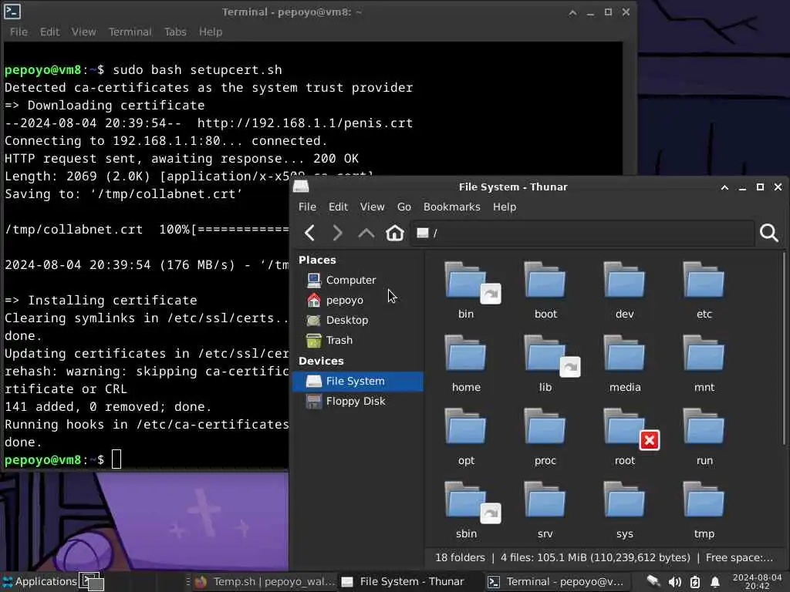The image size is (790, 592).
Task: Open the boot folder
Action: click(545, 290)
